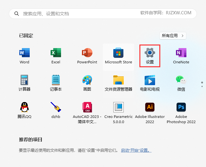206x167 pixels.
Task: Open 腾讯QQ penguin icon
Action: (24, 110)
